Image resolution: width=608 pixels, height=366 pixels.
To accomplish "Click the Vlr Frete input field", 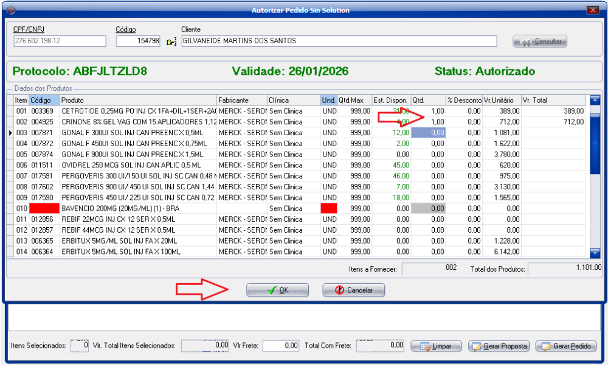I will pyautogui.click(x=282, y=345).
